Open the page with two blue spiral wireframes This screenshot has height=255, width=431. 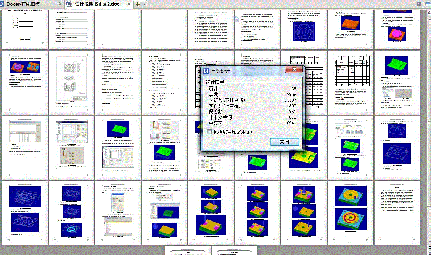(25, 213)
